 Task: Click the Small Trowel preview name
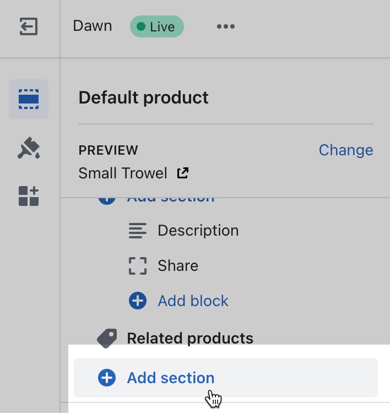pos(122,173)
